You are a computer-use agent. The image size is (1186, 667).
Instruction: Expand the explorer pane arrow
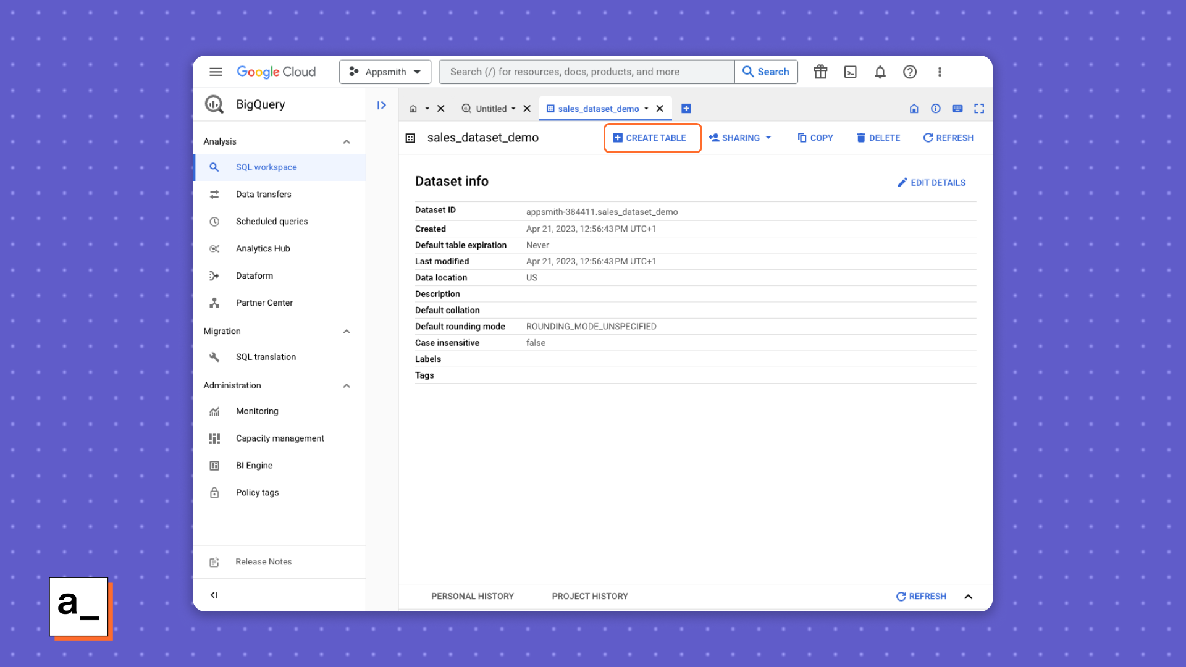(382, 106)
